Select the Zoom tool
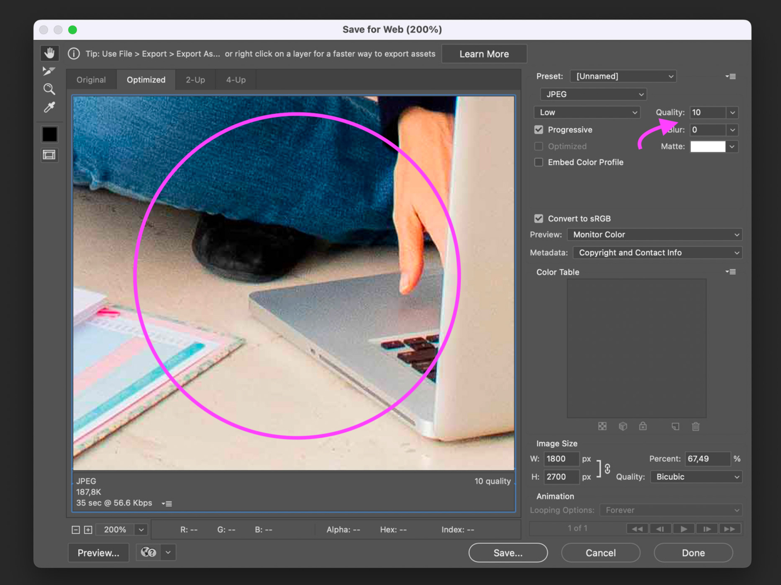The image size is (781, 585). 49,89
